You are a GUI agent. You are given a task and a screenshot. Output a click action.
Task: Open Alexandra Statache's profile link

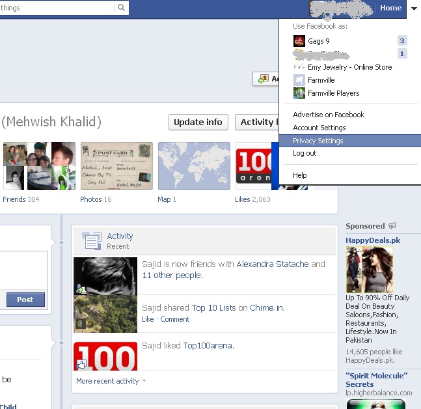273,264
